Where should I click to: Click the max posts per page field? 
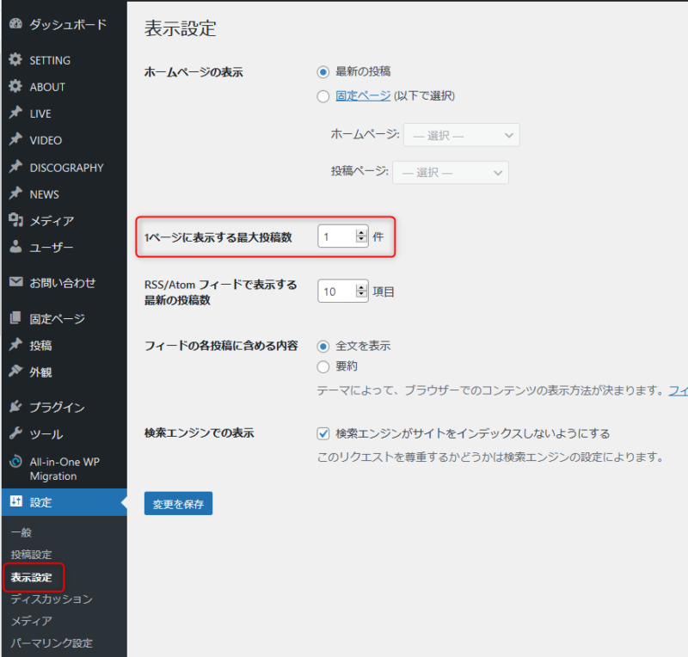tap(335, 236)
